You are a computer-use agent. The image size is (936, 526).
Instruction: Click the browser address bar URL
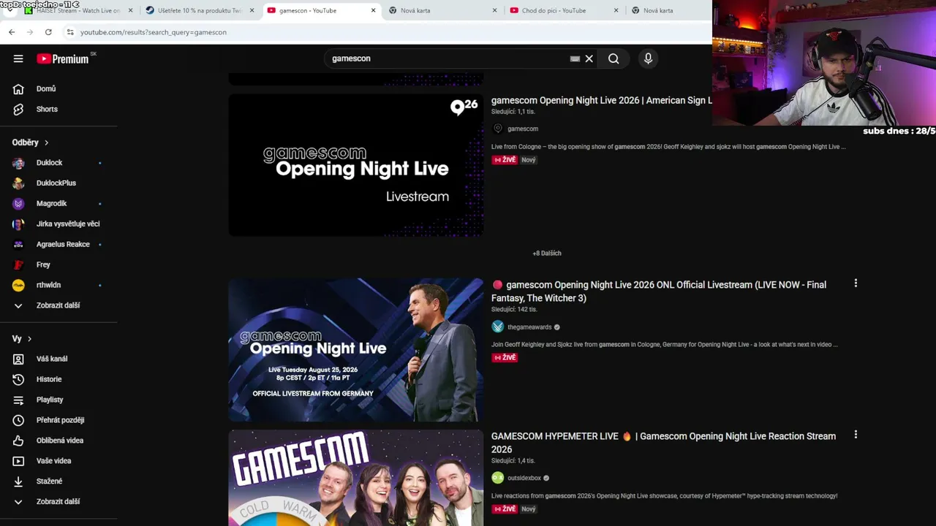pos(154,32)
